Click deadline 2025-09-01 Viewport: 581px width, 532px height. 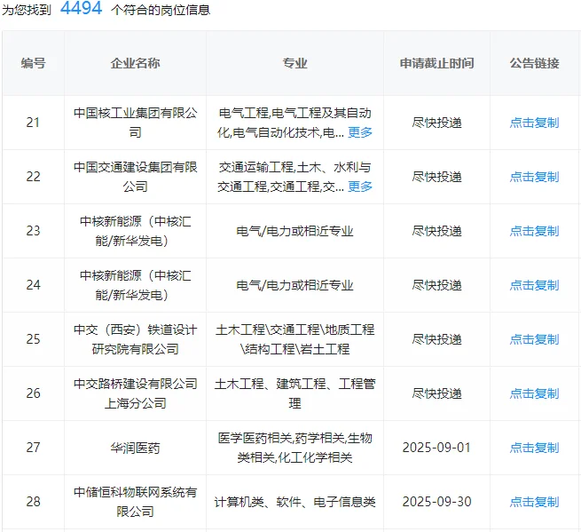point(436,448)
